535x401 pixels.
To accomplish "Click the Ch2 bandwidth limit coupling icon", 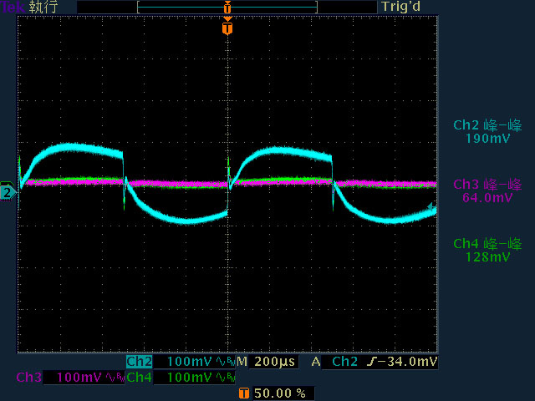I will pos(226,362).
